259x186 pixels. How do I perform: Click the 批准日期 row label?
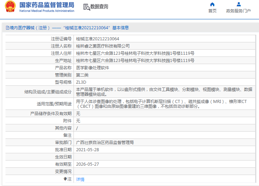click(63, 150)
